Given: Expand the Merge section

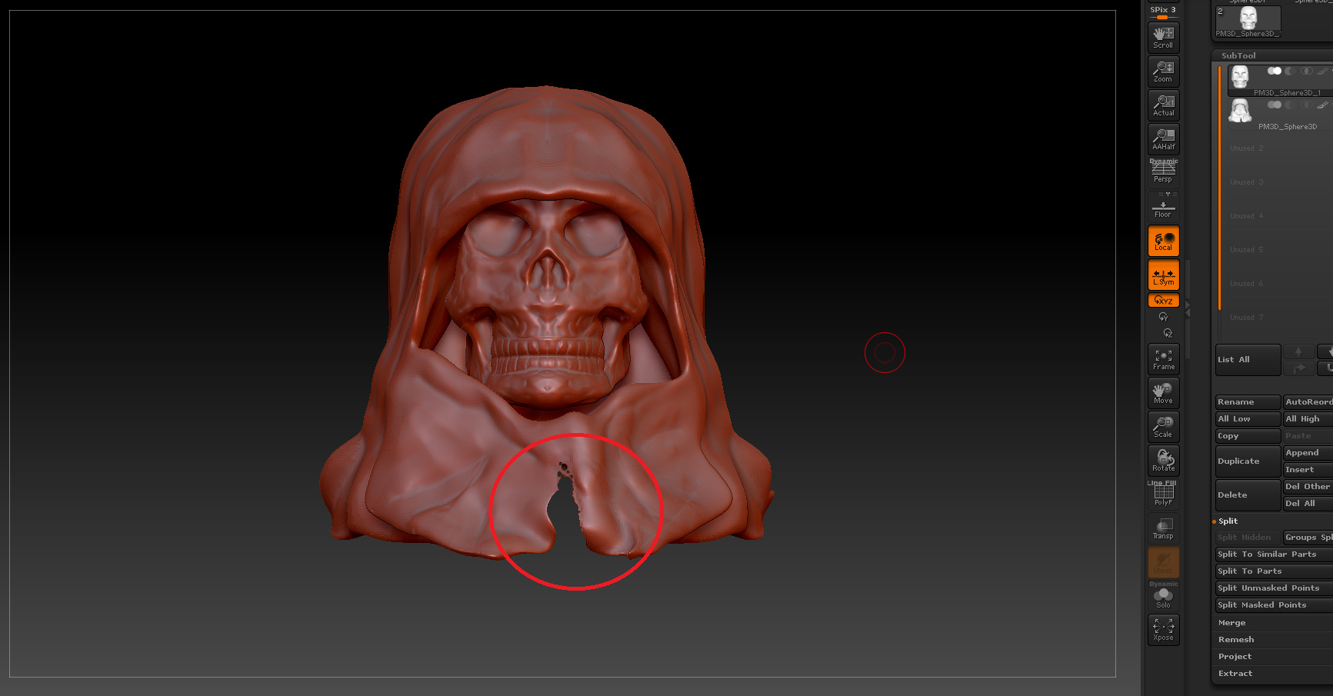Looking at the screenshot, I should [x=1231, y=623].
